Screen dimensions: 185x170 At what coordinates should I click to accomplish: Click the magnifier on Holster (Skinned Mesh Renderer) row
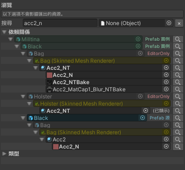coord(178,104)
